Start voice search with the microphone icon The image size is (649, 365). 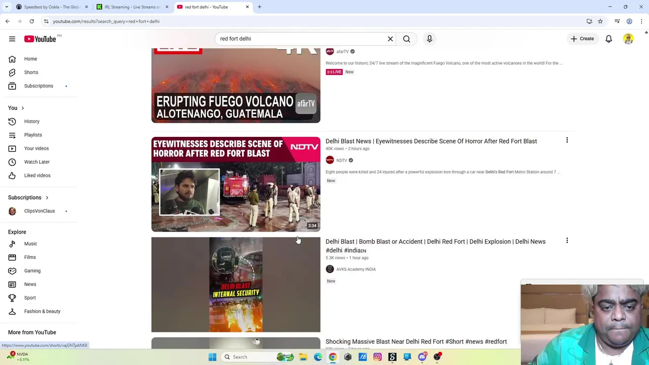point(429,39)
